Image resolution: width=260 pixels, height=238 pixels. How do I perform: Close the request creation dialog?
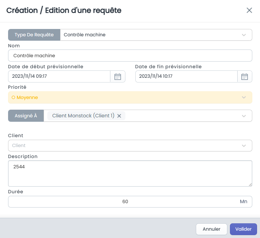pyautogui.click(x=249, y=10)
